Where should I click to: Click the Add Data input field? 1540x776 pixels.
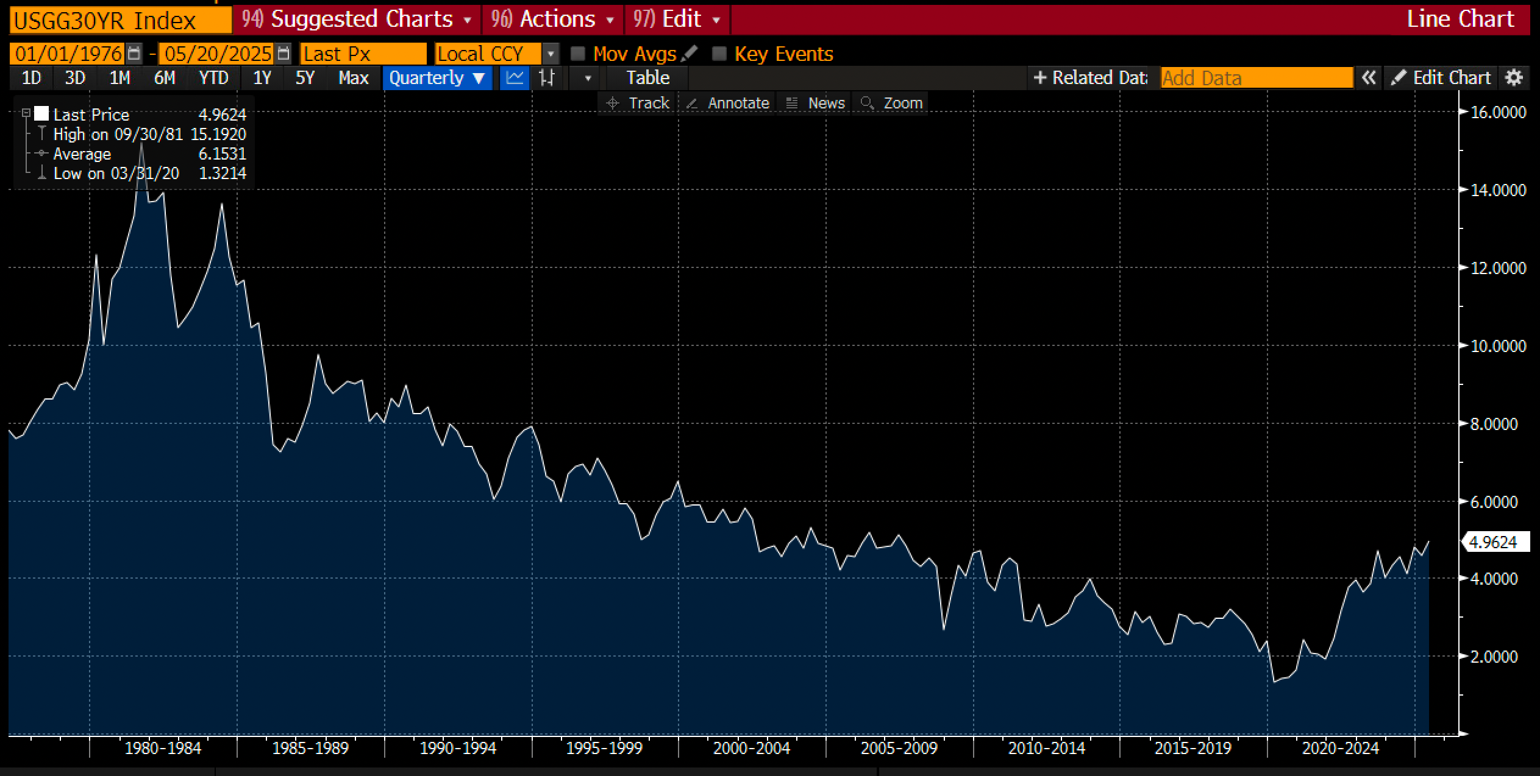(1256, 78)
